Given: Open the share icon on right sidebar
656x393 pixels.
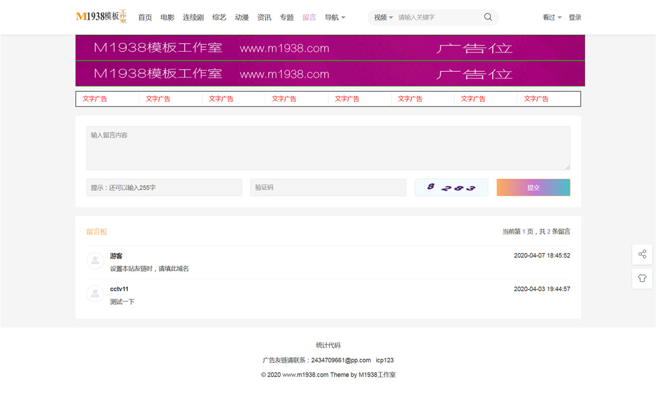Looking at the screenshot, I should click(642, 254).
